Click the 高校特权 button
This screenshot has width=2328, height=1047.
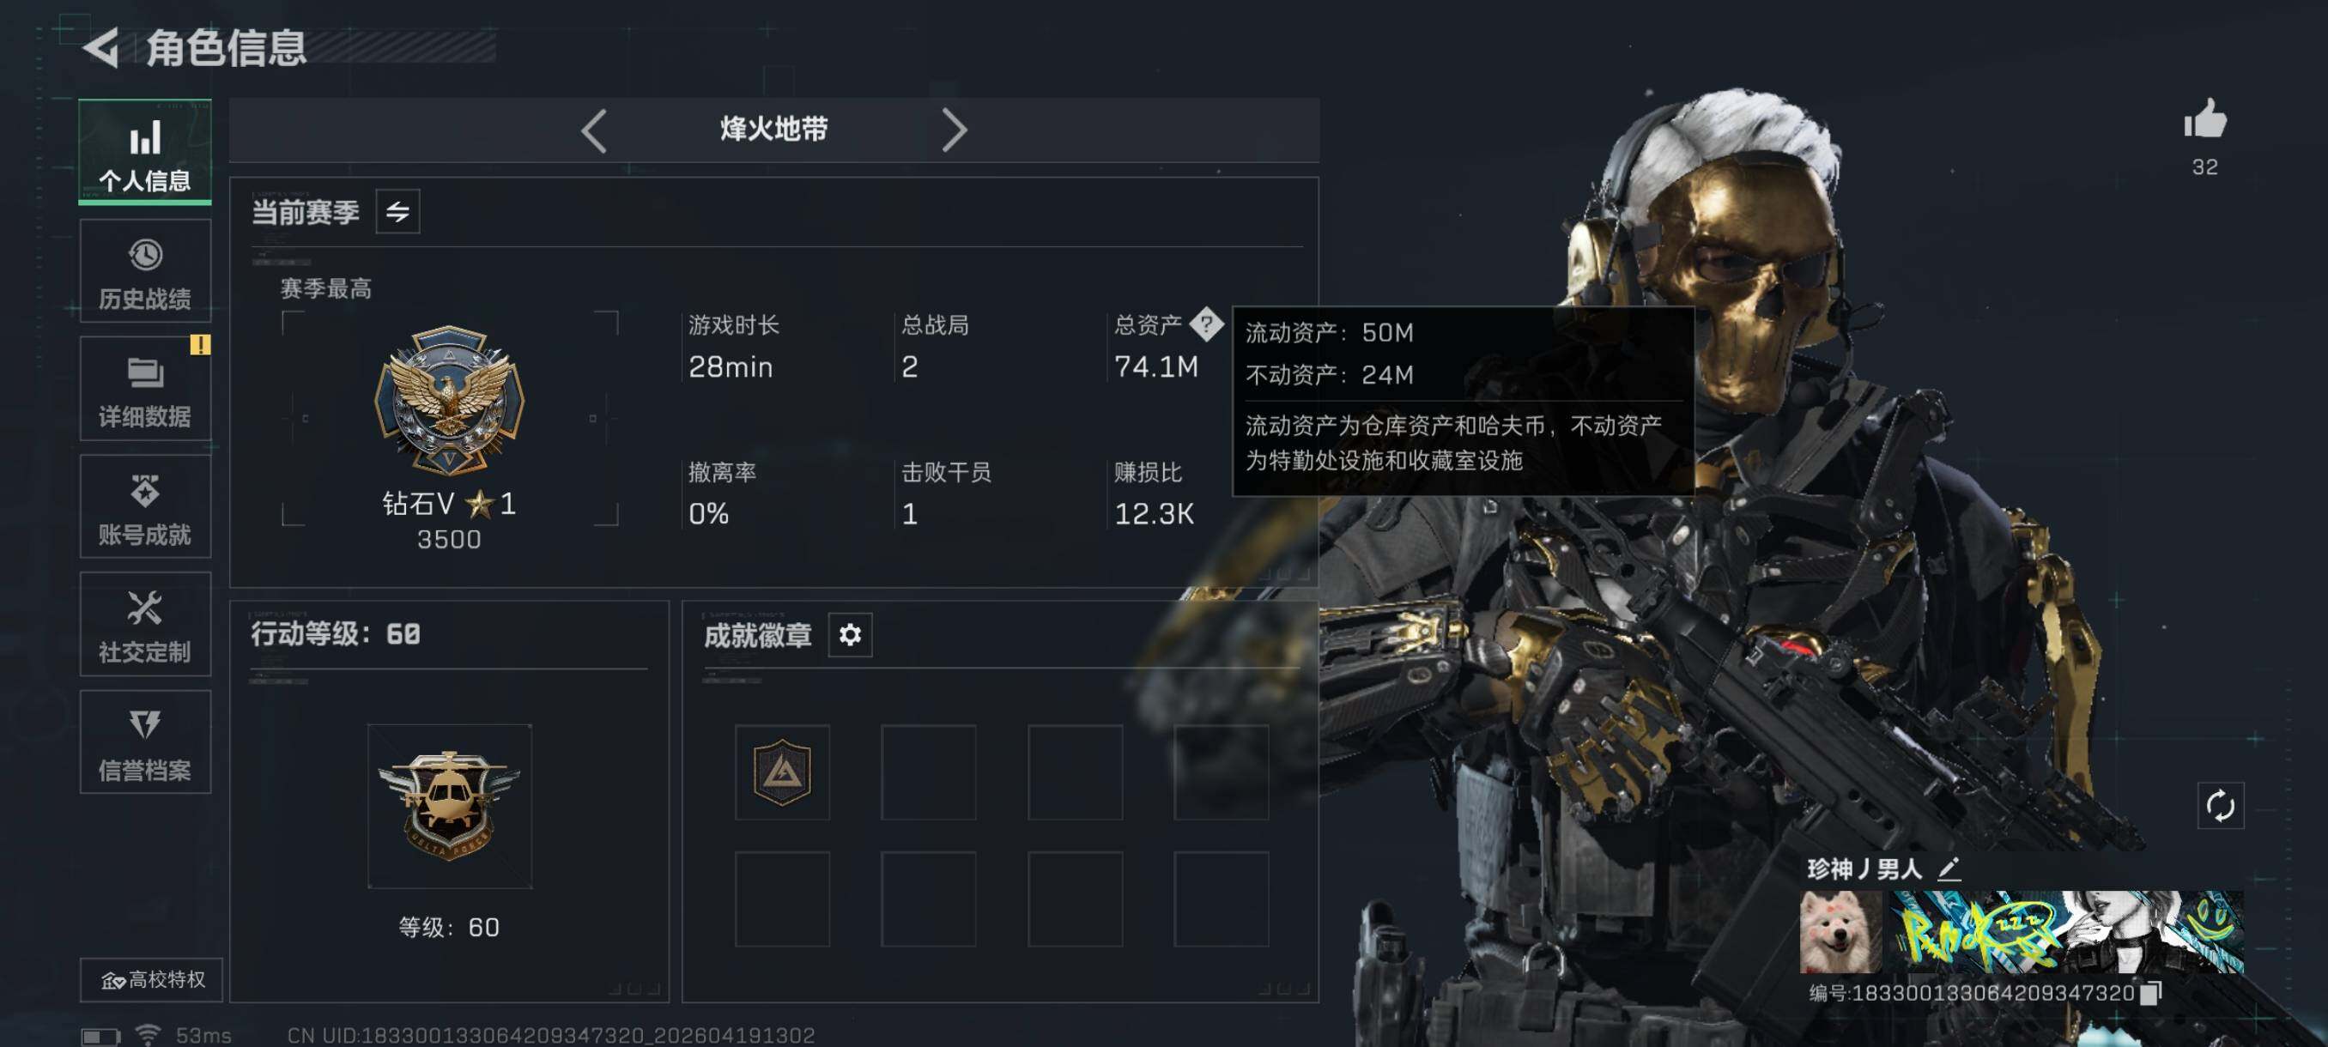(x=151, y=979)
